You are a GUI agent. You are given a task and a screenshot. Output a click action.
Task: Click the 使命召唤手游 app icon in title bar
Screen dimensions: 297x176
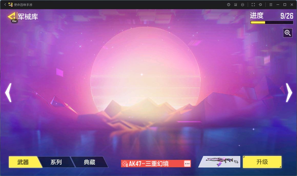pos(11,5)
